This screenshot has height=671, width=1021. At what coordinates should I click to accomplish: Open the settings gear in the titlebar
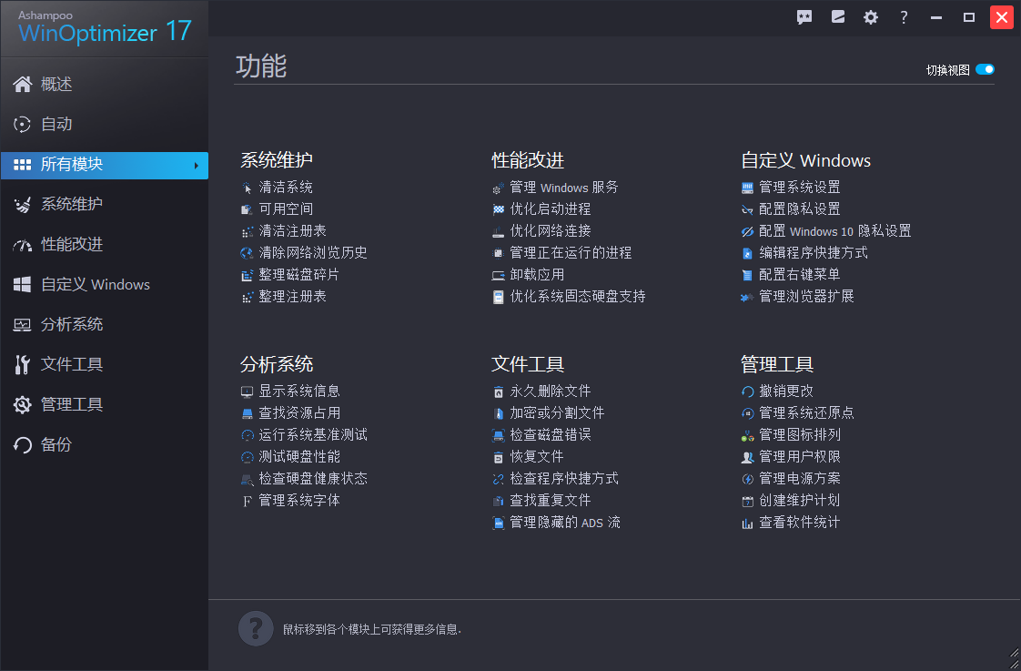(871, 16)
